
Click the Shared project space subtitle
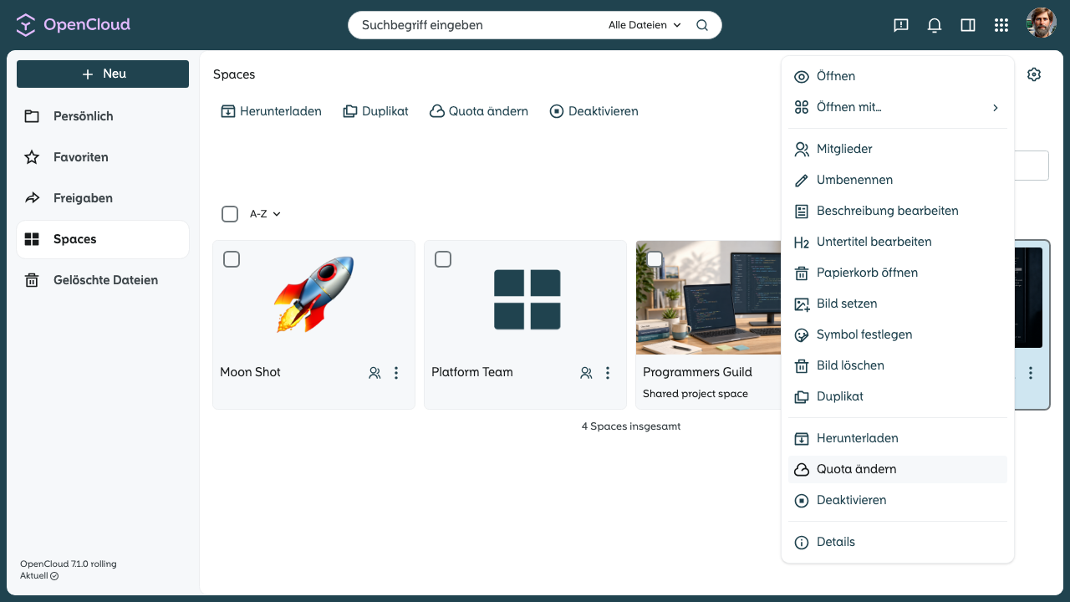pos(695,394)
